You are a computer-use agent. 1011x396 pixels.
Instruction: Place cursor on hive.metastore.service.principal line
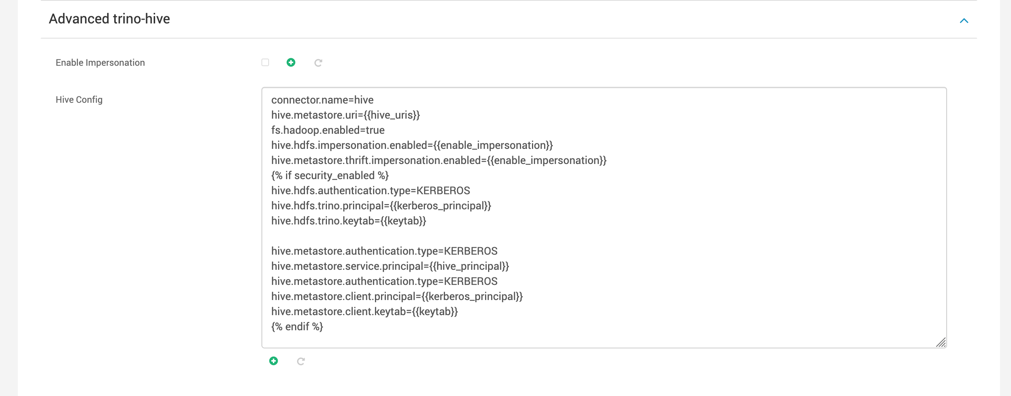pyautogui.click(x=390, y=266)
